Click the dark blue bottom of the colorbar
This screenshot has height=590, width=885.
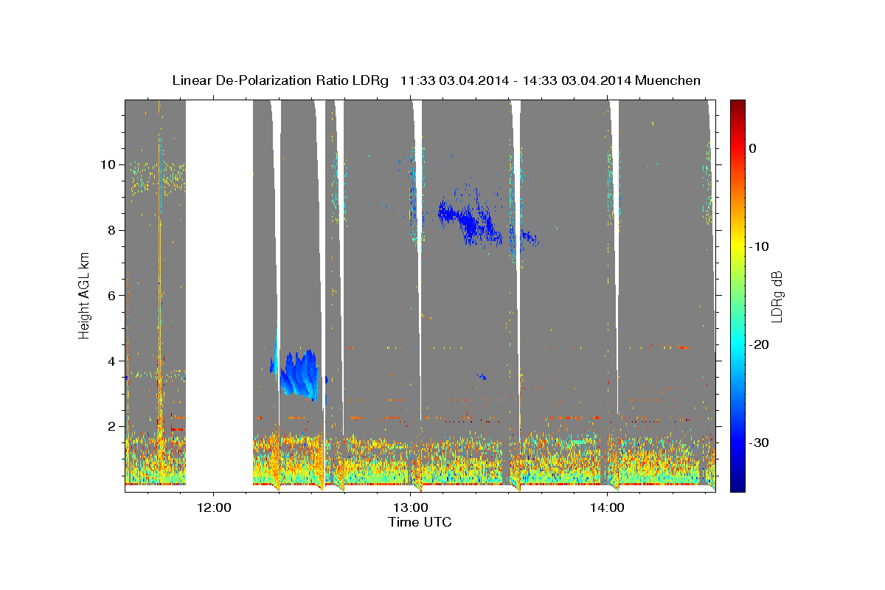point(737,485)
